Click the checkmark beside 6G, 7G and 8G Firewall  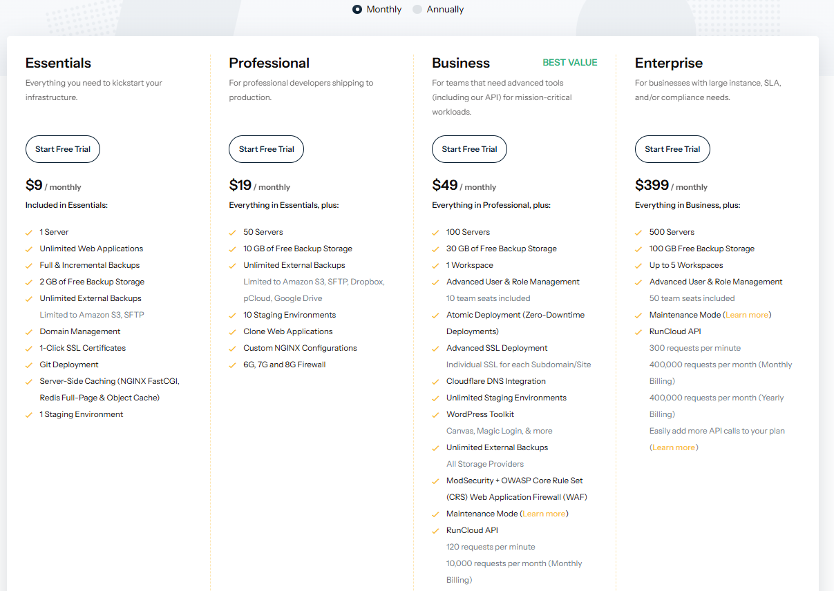point(233,365)
